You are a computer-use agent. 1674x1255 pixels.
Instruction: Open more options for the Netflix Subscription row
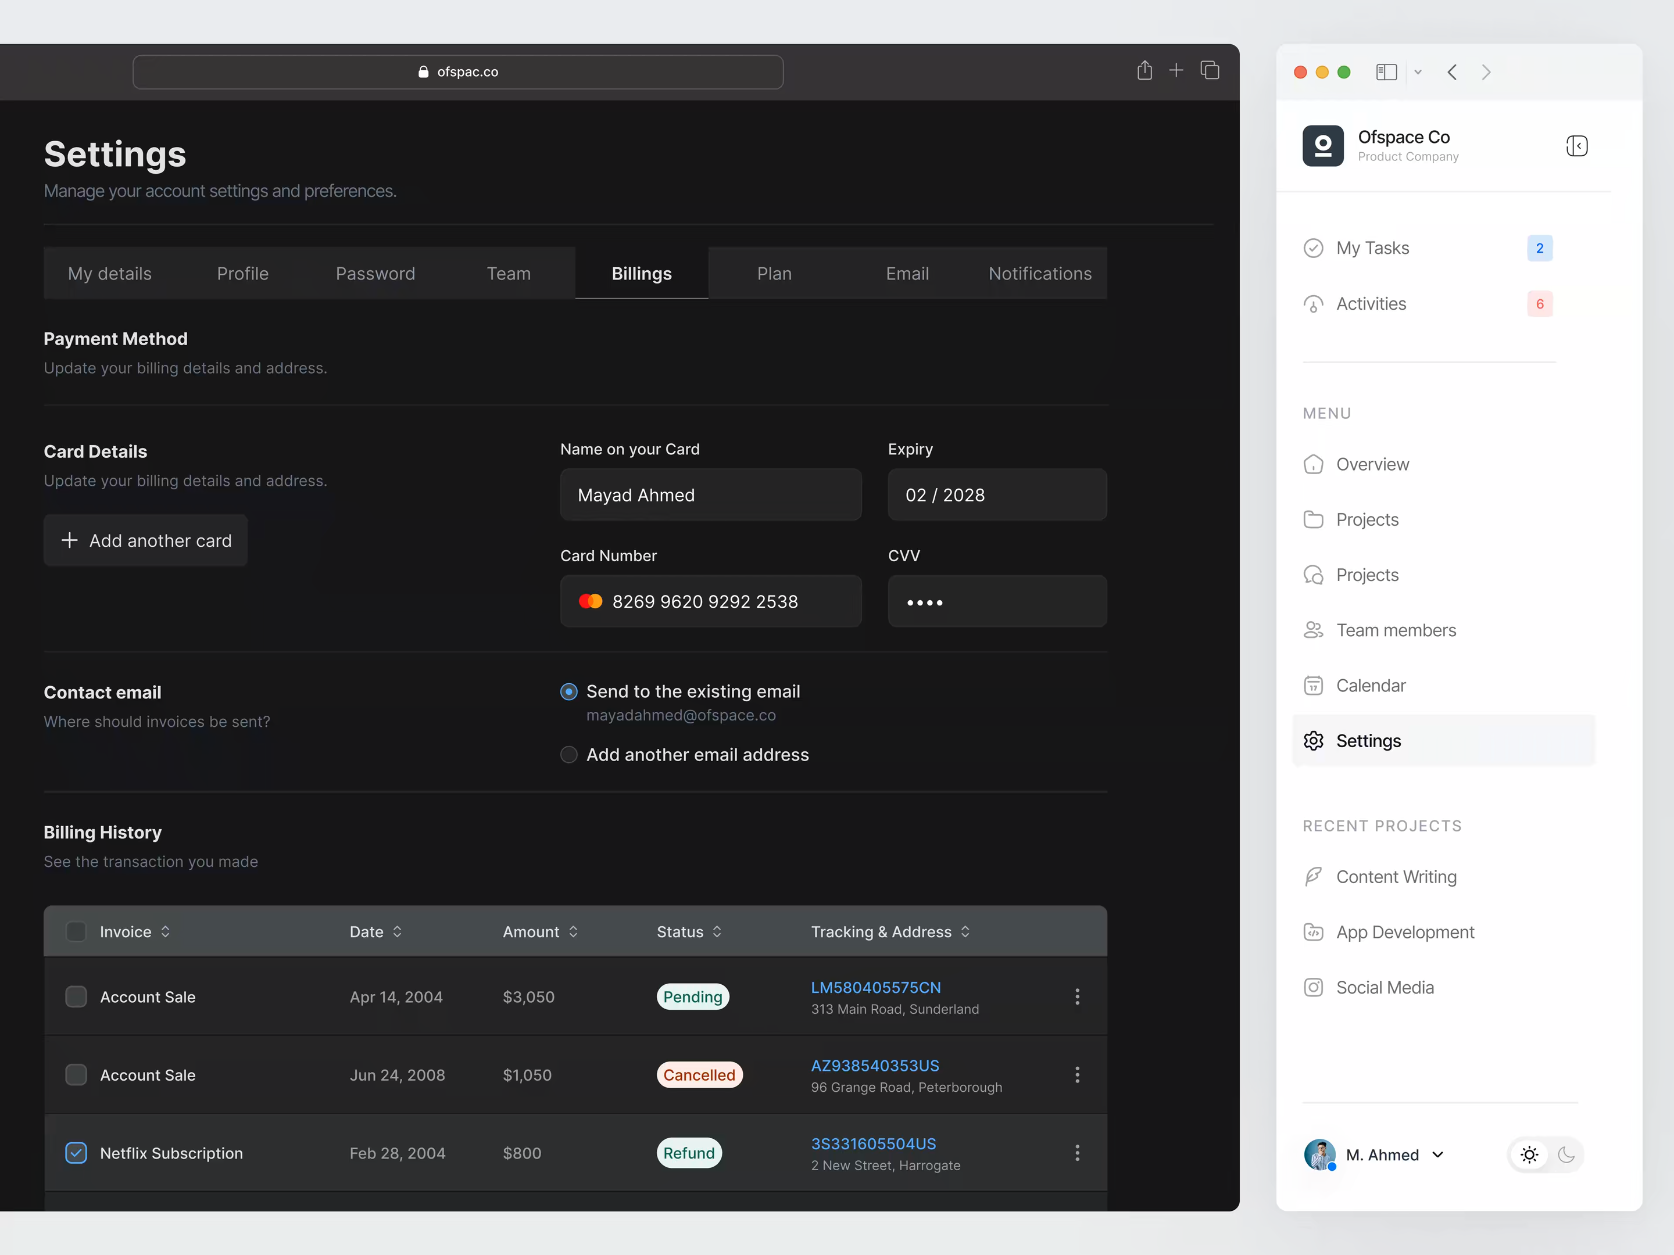pyautogui.click(x=1077, y=1152)
